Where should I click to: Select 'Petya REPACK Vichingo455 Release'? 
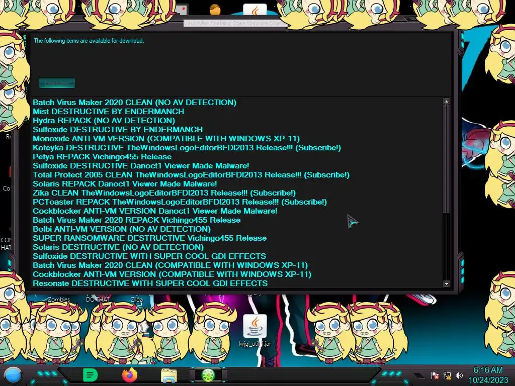[x=102, y=157]
